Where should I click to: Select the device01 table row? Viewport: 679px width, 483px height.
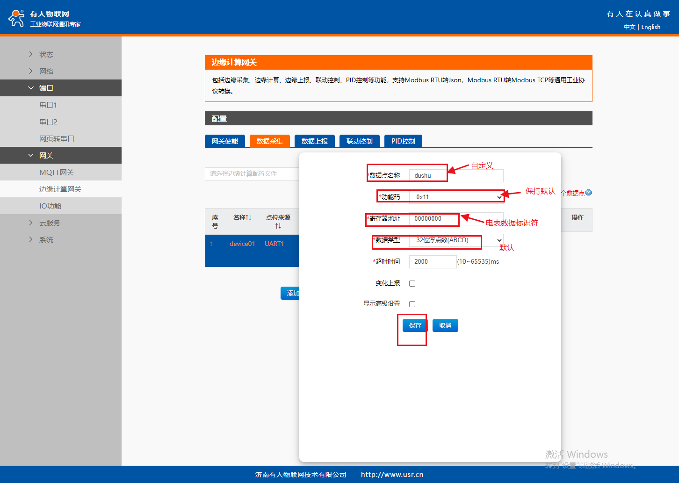[242, 244]
